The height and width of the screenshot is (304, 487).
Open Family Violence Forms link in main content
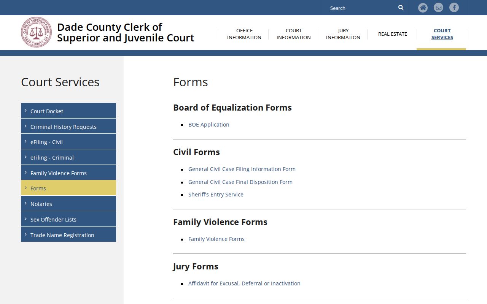216,239
